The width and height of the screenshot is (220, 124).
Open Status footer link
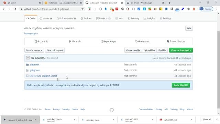click(x=75, y=110)
